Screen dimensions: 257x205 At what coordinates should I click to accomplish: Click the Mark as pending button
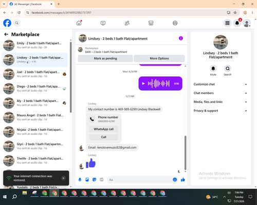tap(105, 58)
